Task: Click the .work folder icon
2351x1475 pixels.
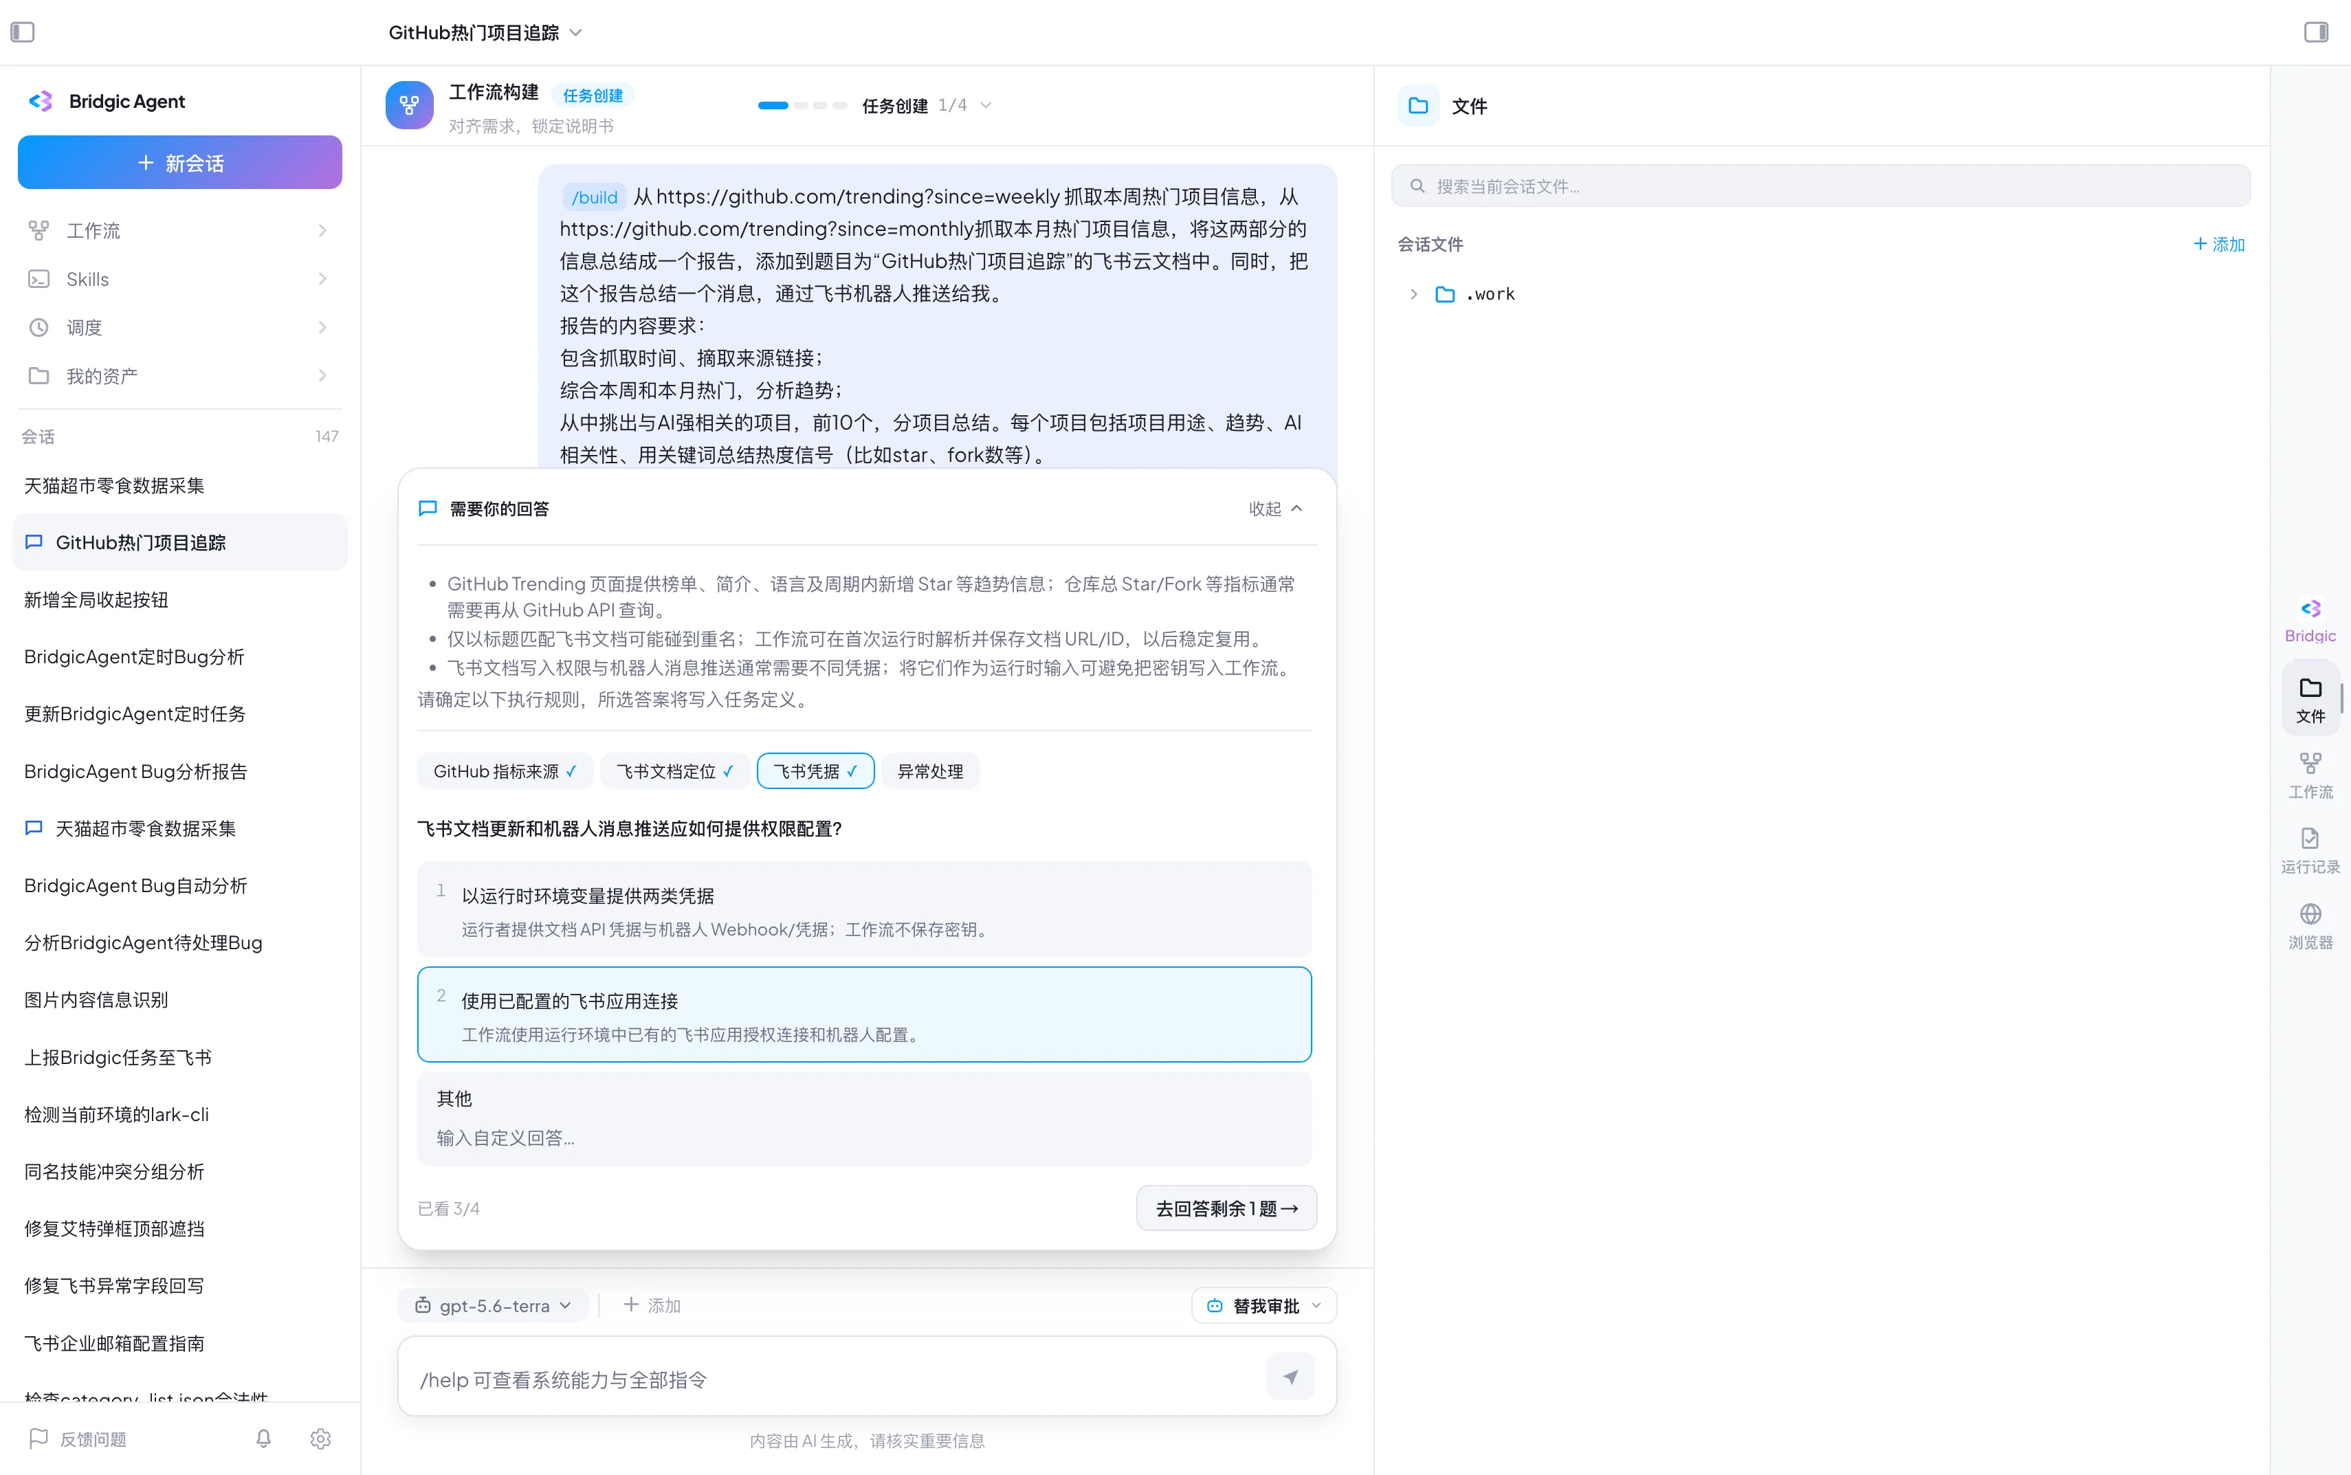Action: (1445, 293)
